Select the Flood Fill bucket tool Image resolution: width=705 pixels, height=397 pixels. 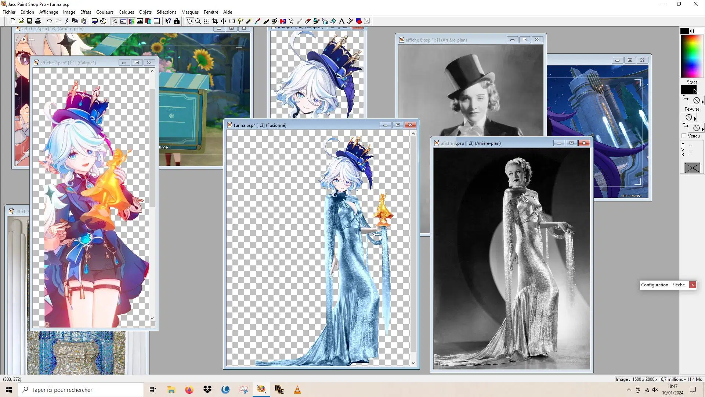coord(333,21)
